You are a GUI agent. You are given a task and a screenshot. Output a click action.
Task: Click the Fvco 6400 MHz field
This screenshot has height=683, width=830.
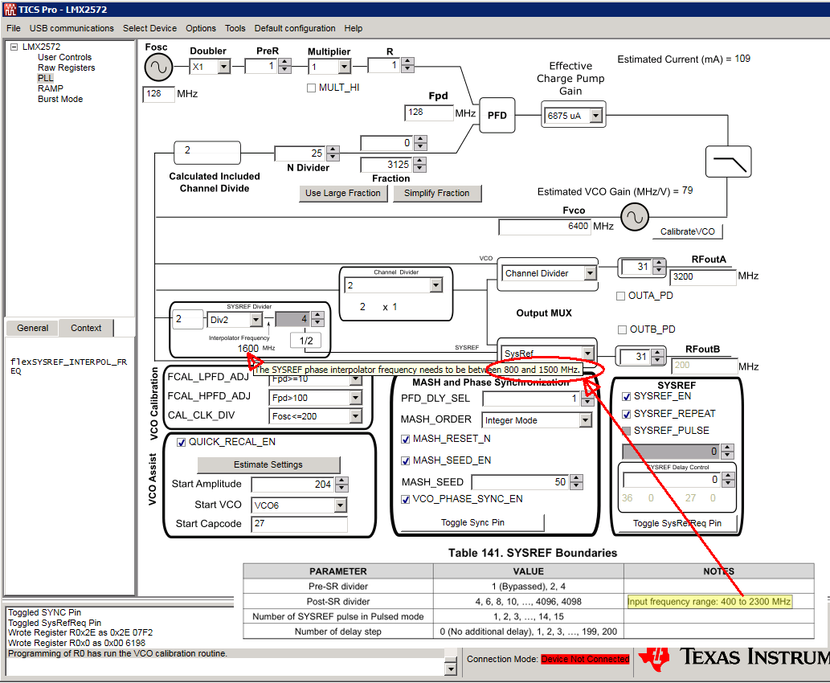point(544,227)
